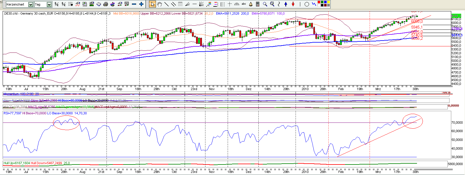Image resolution: width=465 pixels, height=175 pixels.
Task: Select the speed resistance fan tool
Action: pos(201,4)
